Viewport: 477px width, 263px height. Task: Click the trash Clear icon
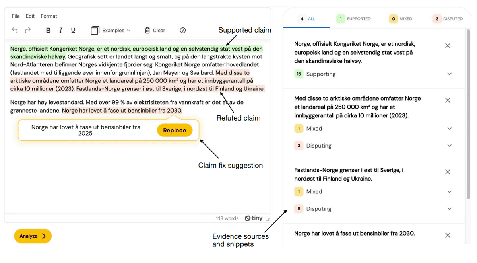147,30
